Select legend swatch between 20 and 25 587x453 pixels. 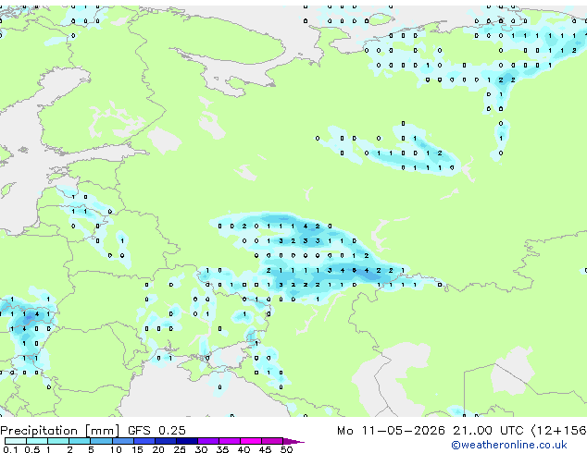(165, 441)
